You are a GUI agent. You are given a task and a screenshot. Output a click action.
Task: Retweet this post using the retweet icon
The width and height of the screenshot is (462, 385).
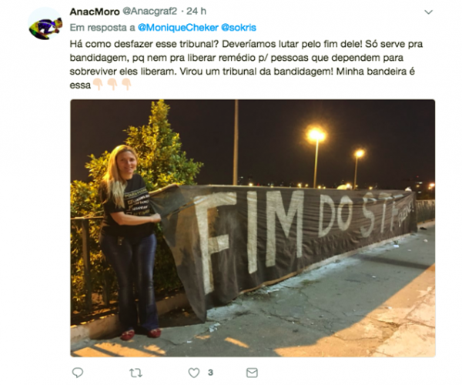[136, 373]
